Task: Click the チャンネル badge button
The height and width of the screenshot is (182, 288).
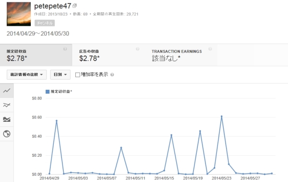Action: [x=45, y=23]
